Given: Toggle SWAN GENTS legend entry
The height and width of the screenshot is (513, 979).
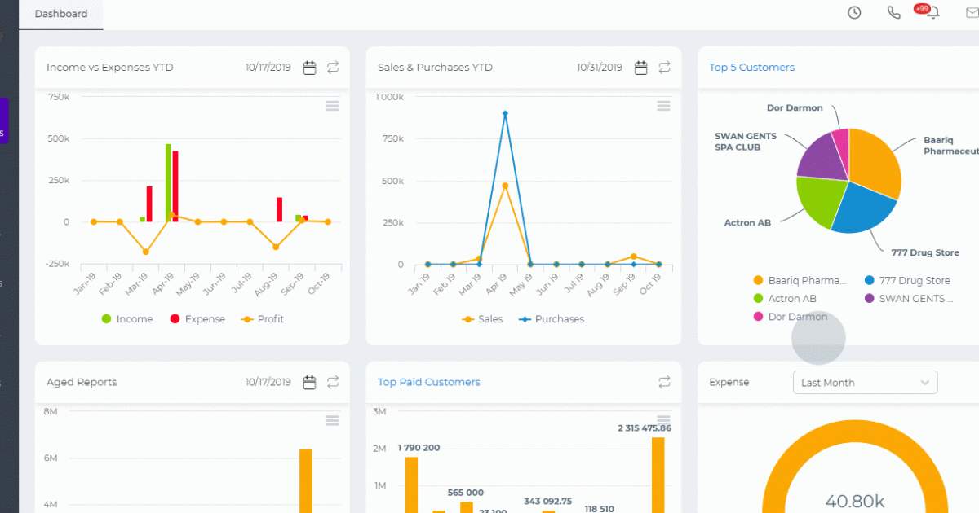Looking at the screenshot, I should [909, 299].
